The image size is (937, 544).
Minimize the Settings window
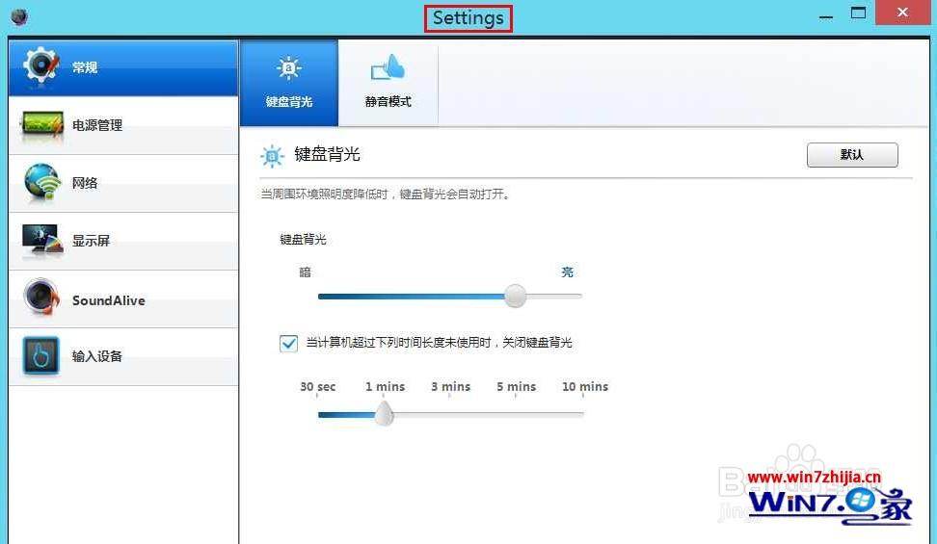[826, 14]
